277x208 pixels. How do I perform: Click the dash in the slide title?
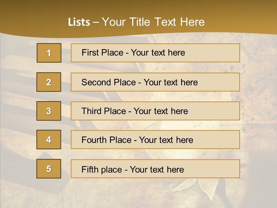tap(96, 22)
